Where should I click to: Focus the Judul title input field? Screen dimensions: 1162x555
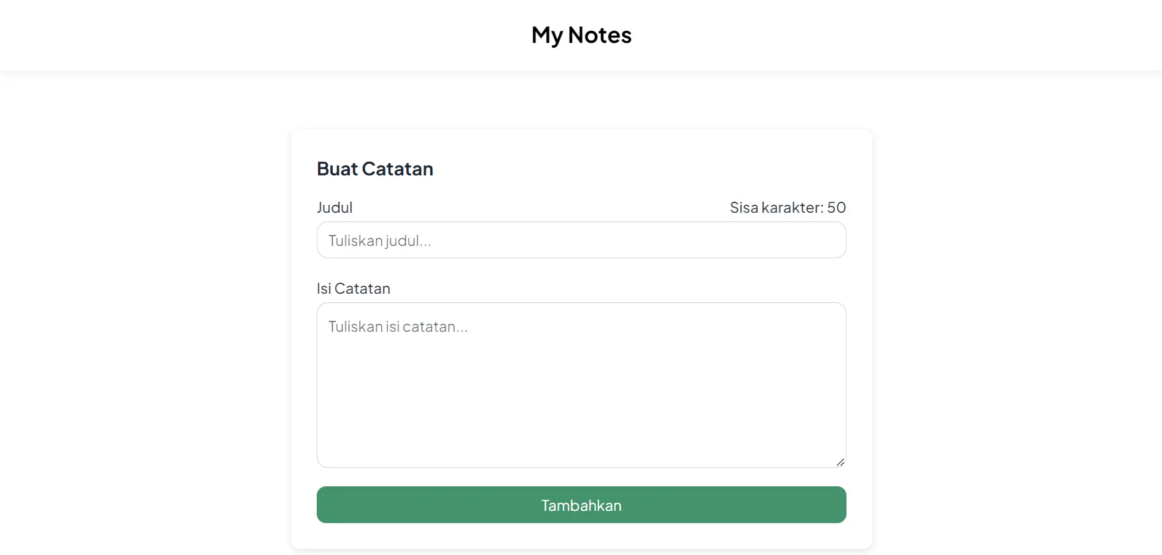click(x=581, y=240)
